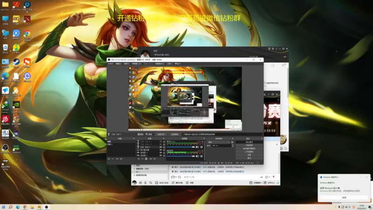The image size is (373, 210).
Task: Add a new source with plus icon
Action: pos(138,159)
